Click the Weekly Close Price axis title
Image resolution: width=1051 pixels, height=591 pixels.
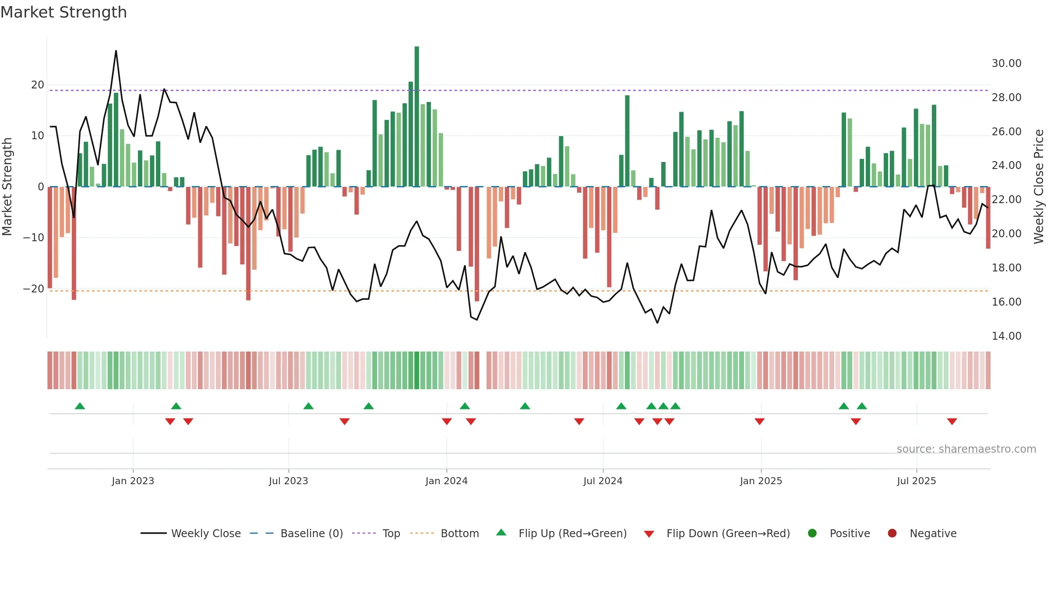[x=1039, y=186]
